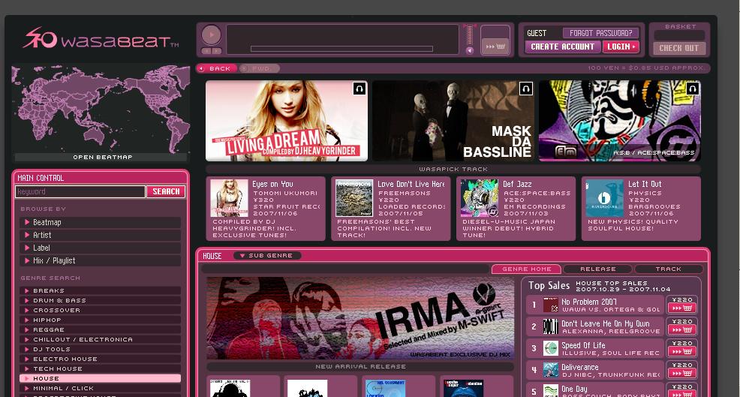Click the headphone preview icon on Ace:Space:Bass banner
Image resolution: width=740 pixels, height=397 pixels.
(692, 89)
